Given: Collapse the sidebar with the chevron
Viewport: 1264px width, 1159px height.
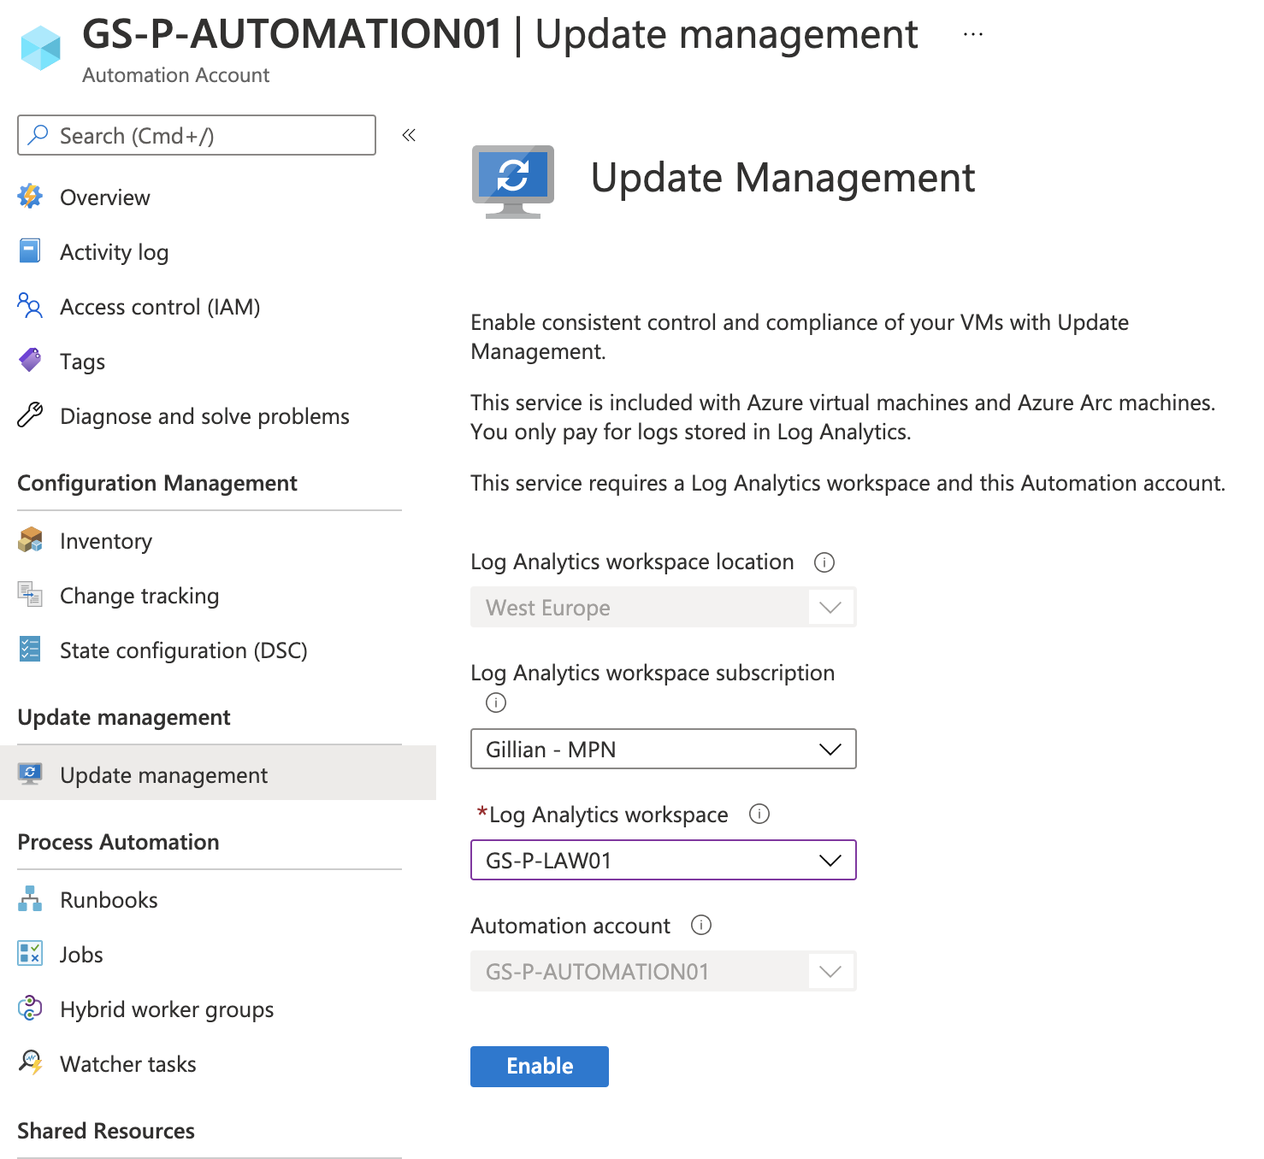Looking at the screenshot, I should (x=408, y=135).
